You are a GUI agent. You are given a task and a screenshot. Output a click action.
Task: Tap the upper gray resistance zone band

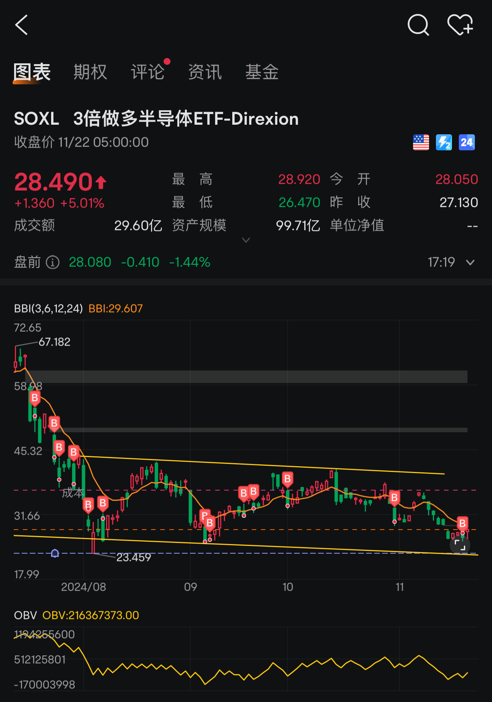pos(246,377)
